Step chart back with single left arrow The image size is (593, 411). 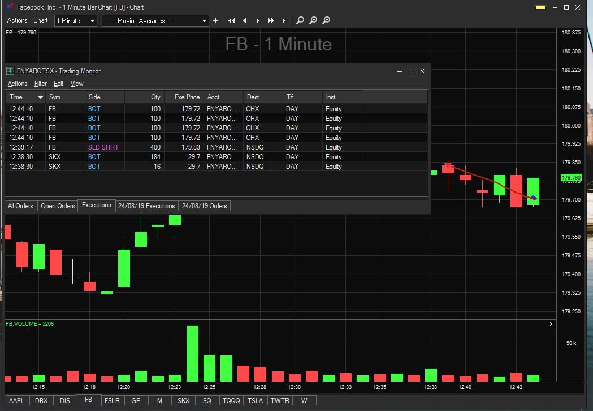[x=245, y=20]
